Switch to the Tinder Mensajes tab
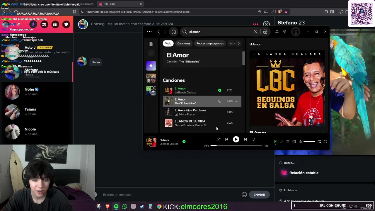This screenshot has height=211, width=375. pos(29,37)
